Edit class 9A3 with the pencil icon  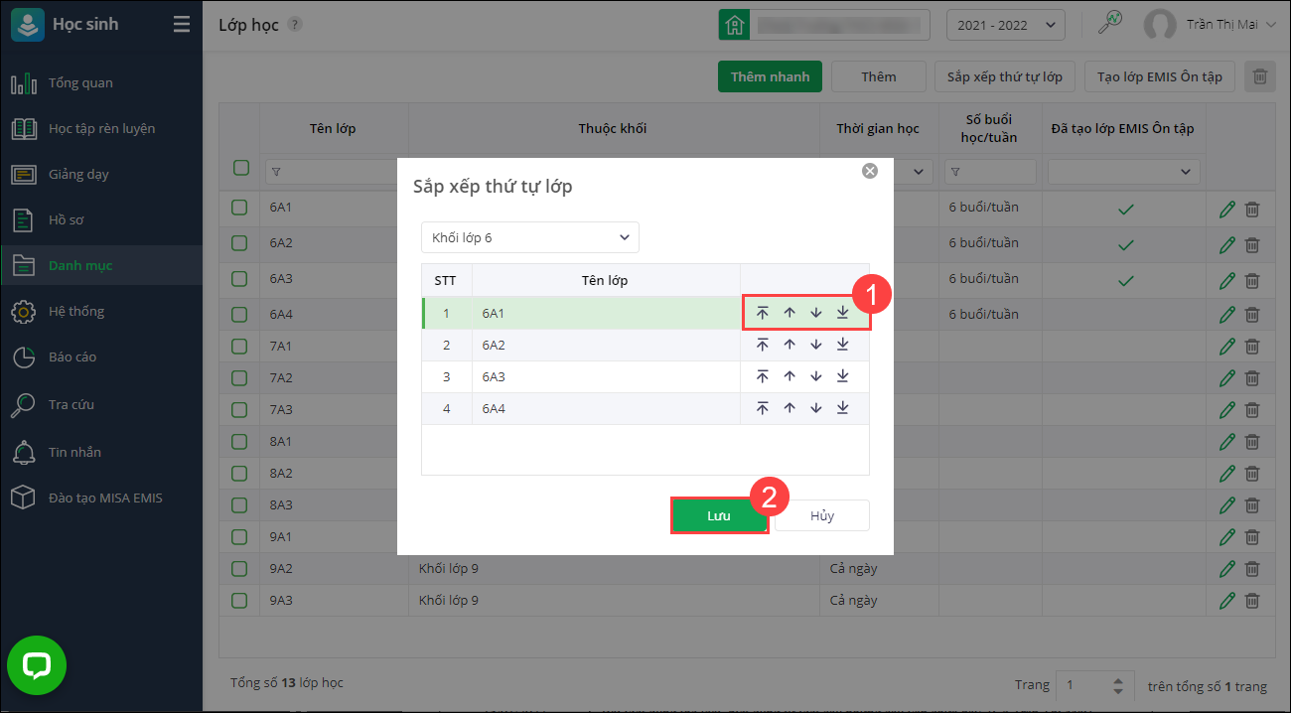coord(1227,600)
